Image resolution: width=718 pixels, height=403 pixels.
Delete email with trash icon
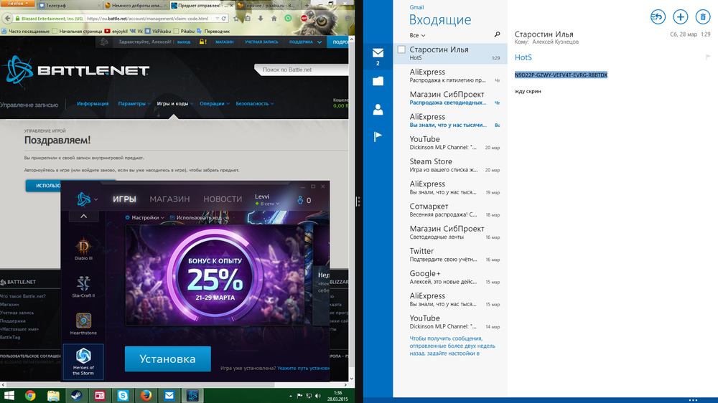coord(703,17)
